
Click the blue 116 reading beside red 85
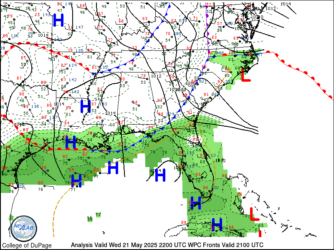(x=15, y=36)
